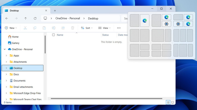Toggle the select all checkbox beside Name
The image size is (197, 110).
point(53,35)
